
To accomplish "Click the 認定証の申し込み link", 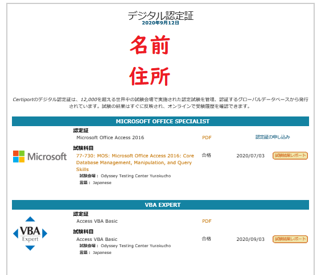I will click(273, 137).
